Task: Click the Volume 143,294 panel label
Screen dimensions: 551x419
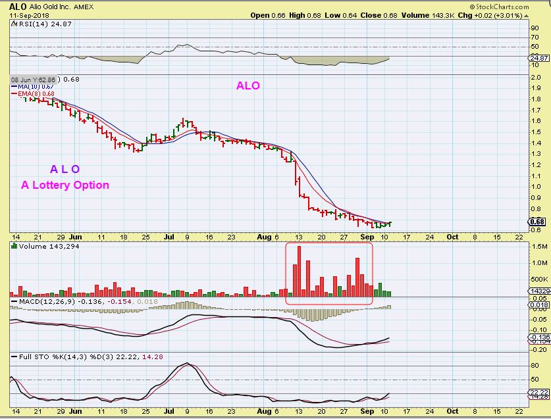Action: click(x=49, y=246)
